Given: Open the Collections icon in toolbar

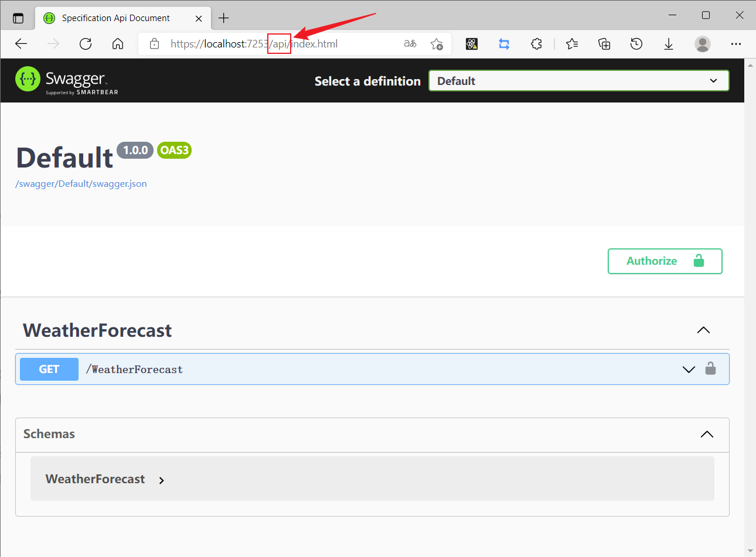Looking at the screenshot, I should (x=604, y=44).
